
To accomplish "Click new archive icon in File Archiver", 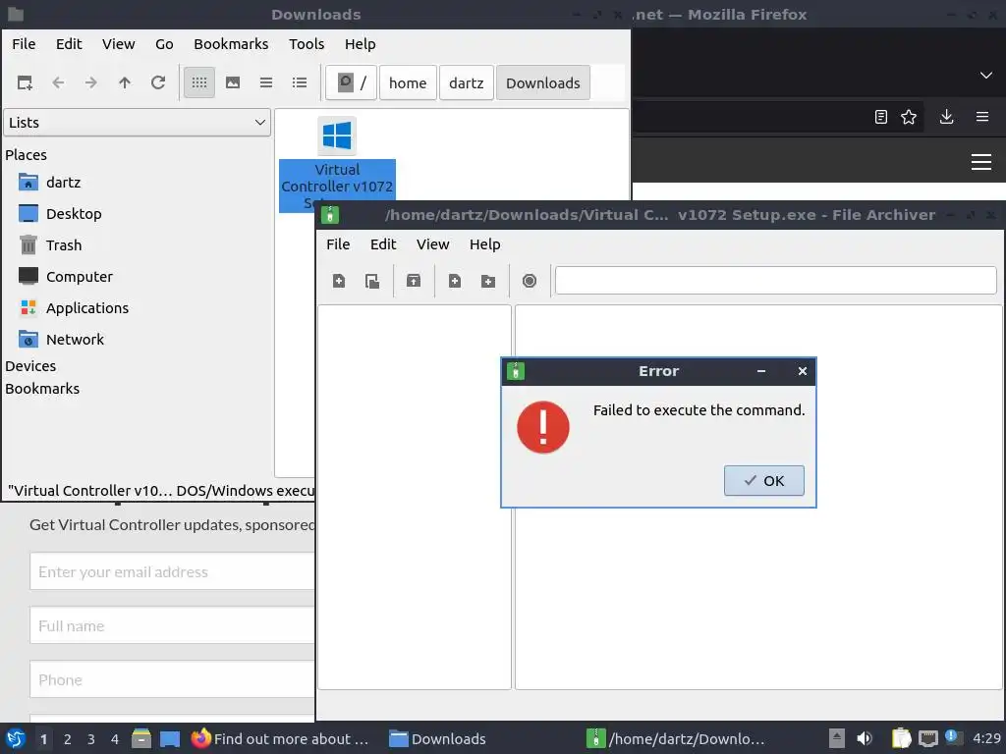I will tap(339, 281).
